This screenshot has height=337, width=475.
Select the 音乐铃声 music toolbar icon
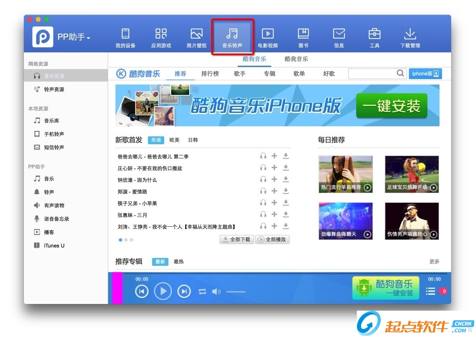point(232,38)
